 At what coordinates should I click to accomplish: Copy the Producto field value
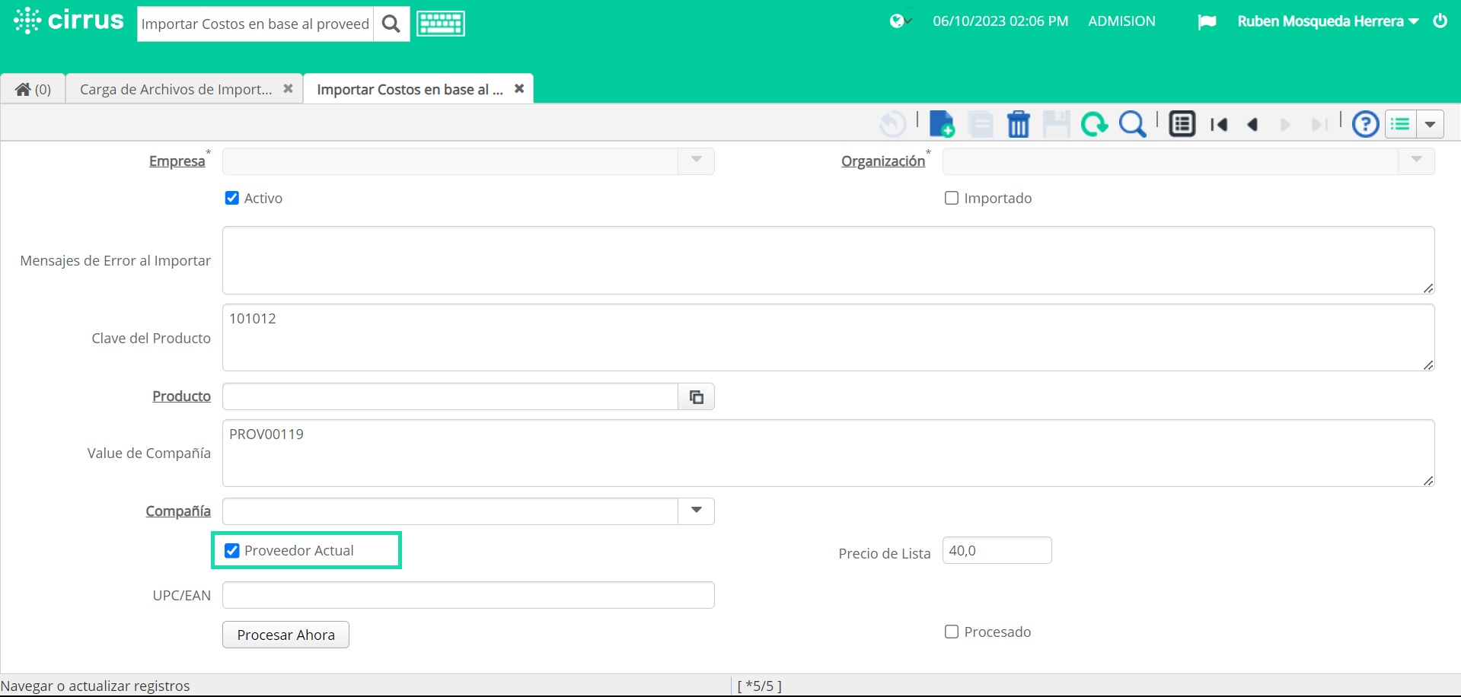click(696, 396)
